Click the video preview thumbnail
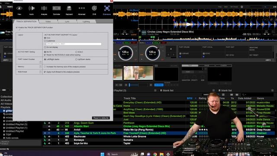Image resolution: width=277 pixels, height=156 pixels. coord(138,73)
